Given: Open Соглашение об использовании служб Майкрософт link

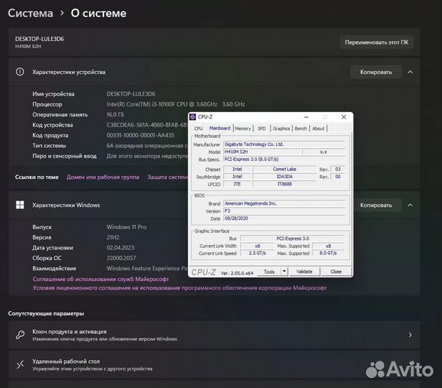Looking at the screenshot, I should click(x=100, y=279).
